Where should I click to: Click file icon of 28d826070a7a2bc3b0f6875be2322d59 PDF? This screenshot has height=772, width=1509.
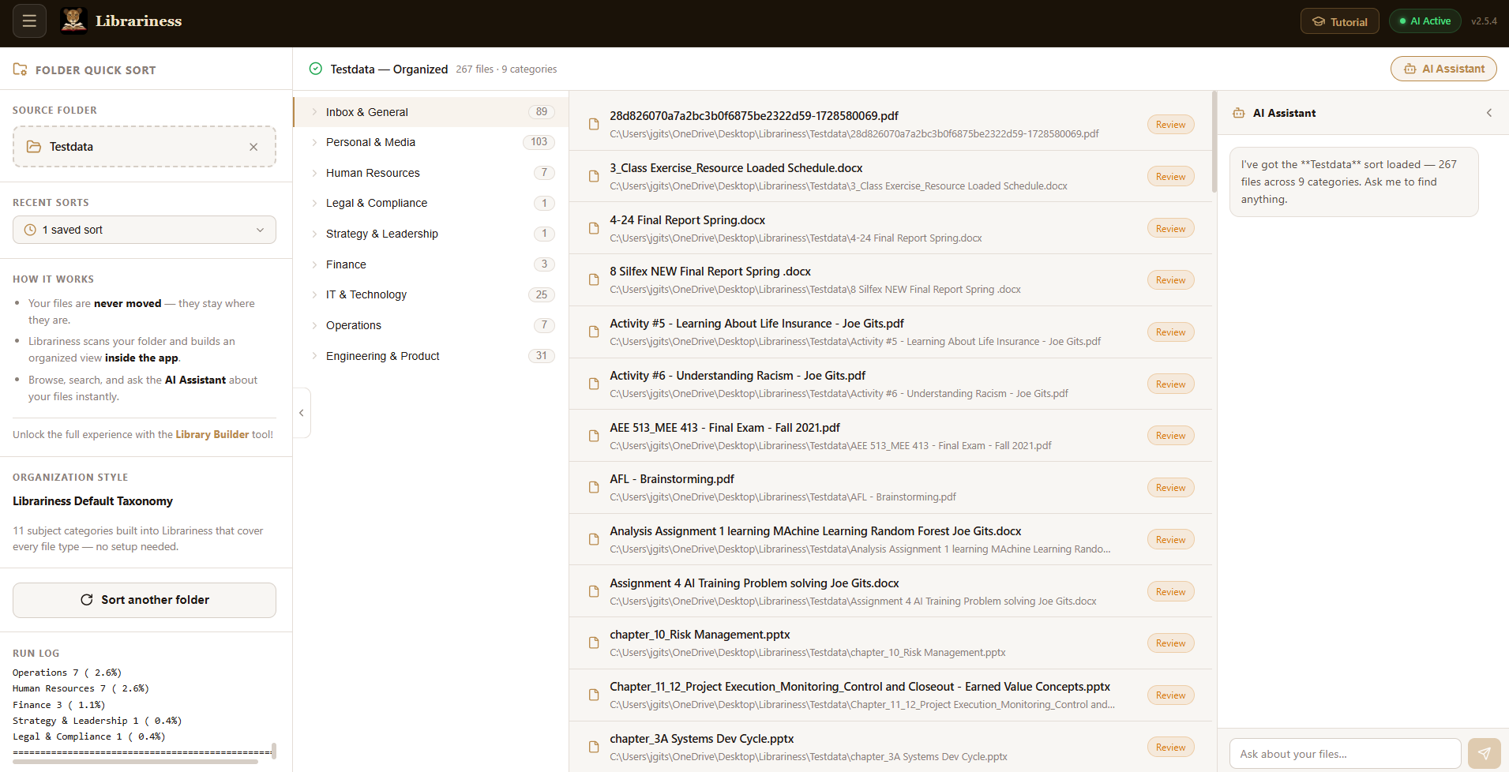[x=594, y=125]
